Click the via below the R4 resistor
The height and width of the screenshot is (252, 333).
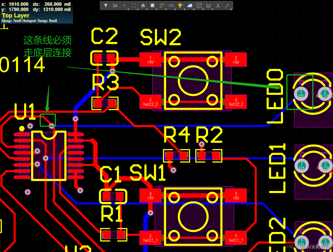[174, 170]
